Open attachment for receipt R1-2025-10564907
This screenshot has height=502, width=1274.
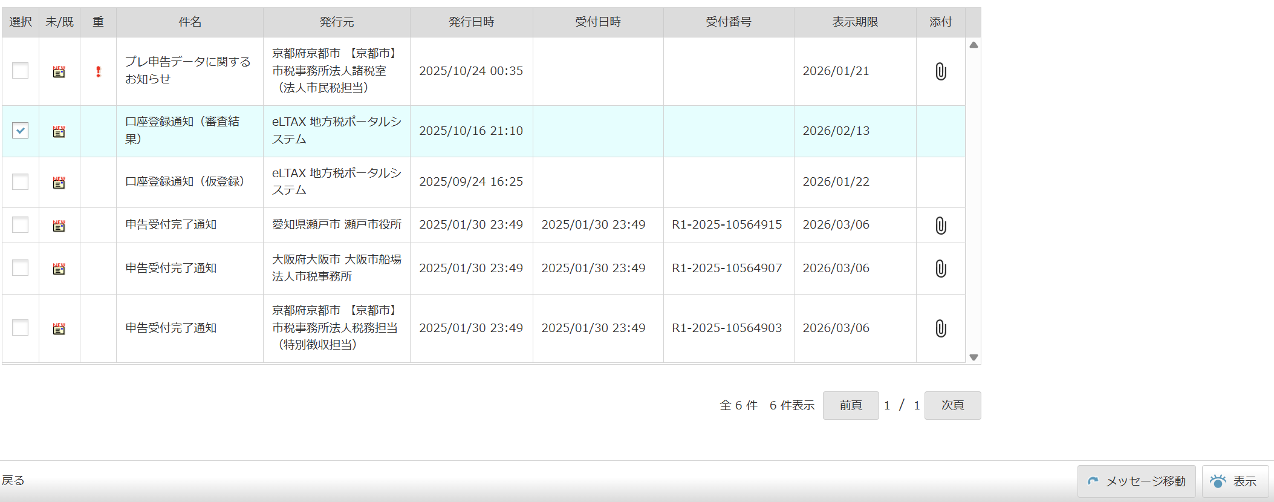tap(940, 269)
